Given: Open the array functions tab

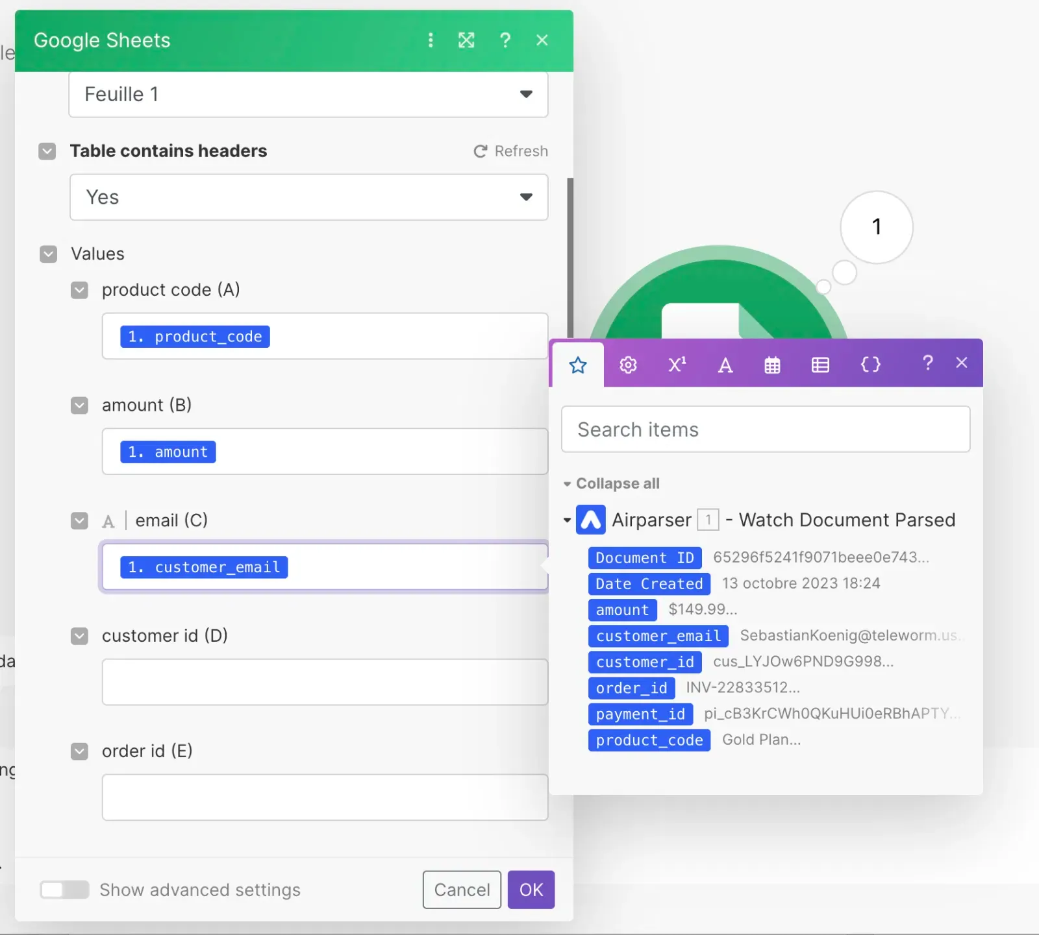Looking at the screenshot, I should tap(820, 365).
